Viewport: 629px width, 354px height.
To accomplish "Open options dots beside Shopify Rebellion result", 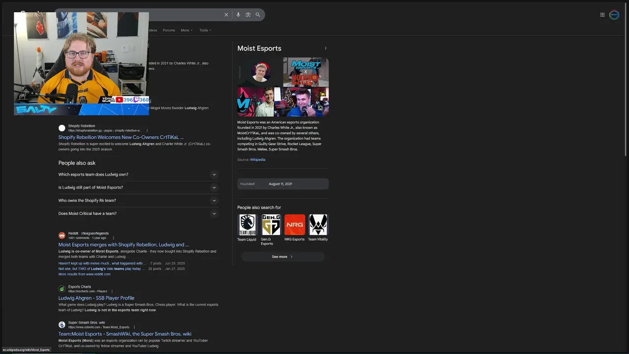I will [147, 131].
